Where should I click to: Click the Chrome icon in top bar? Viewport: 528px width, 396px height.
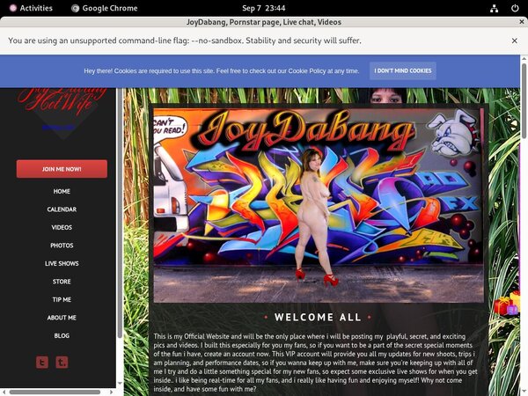[x=75, y=8]
